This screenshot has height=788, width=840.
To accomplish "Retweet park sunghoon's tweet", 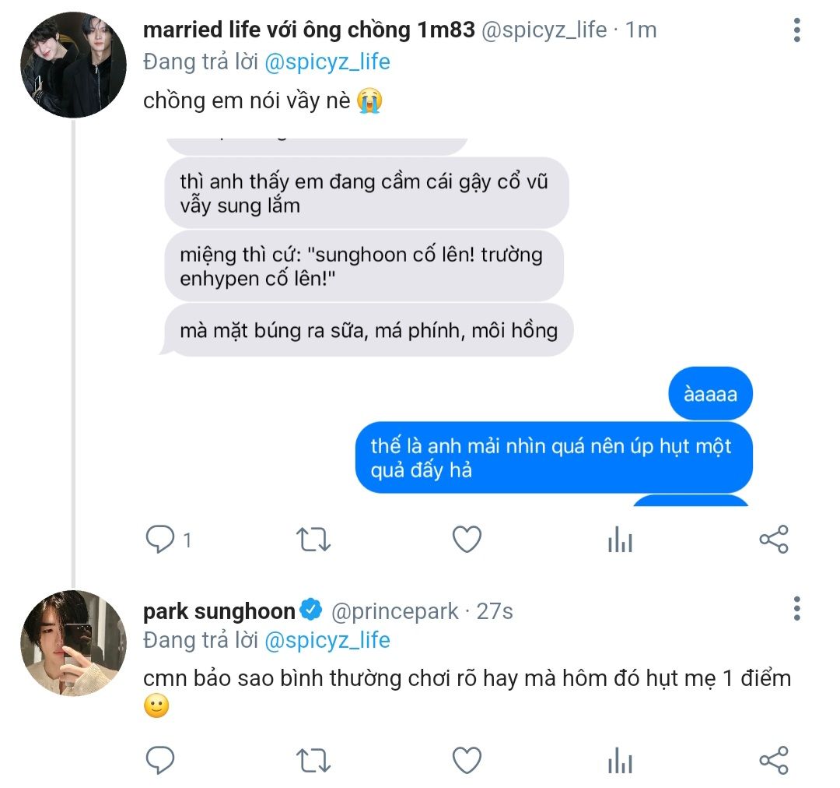I will 313,760.
